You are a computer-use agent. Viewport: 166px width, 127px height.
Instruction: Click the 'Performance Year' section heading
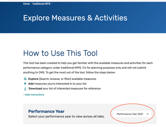(x=46, y=111)
